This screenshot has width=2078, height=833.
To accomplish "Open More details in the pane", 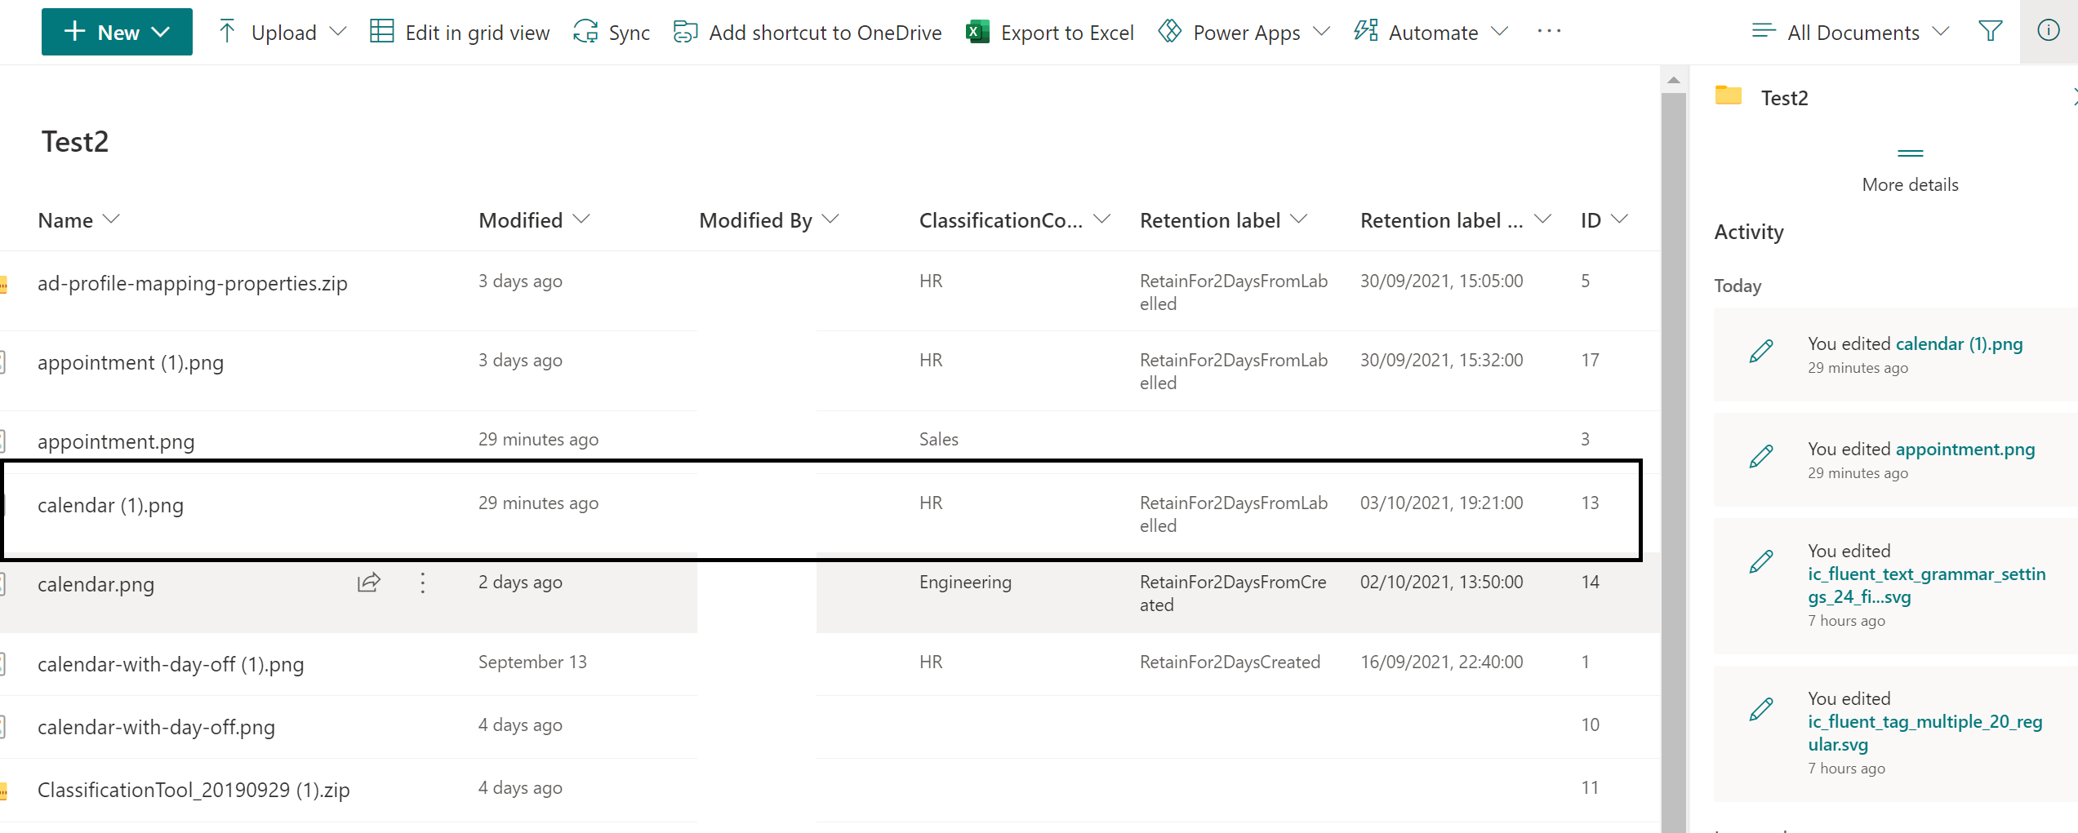I will tap(1910, 184).
